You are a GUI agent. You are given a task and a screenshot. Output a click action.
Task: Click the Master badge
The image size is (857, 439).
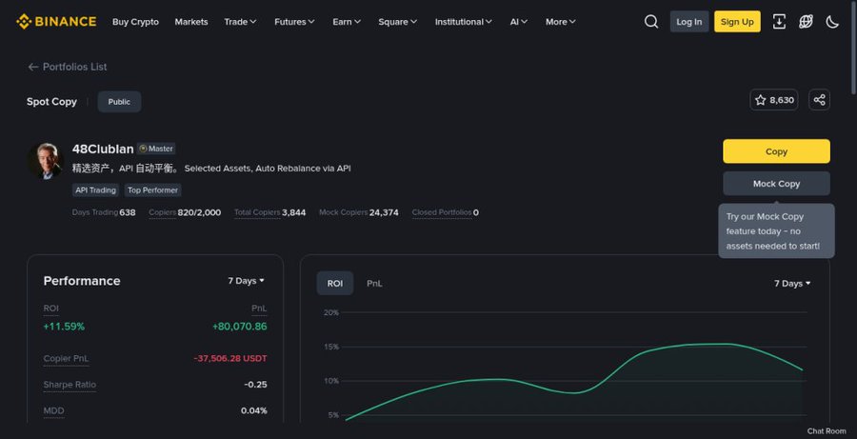[x=156, y=149]
